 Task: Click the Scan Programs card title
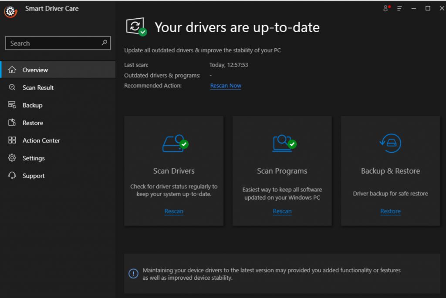pos(282,171)
